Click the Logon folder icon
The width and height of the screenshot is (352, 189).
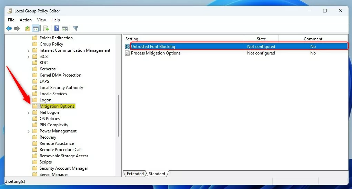[x=35, y=100]
